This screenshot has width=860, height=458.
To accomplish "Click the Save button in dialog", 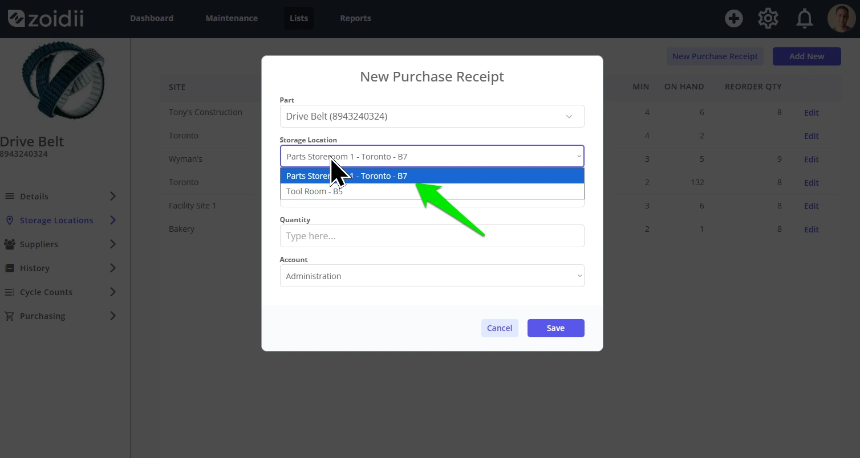I will click(555, 328).
